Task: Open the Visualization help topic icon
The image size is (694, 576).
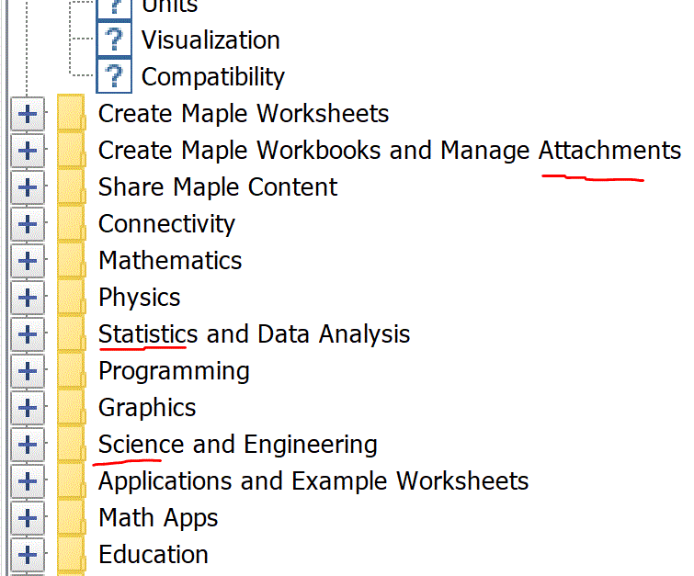Action: tap(114, 39)
